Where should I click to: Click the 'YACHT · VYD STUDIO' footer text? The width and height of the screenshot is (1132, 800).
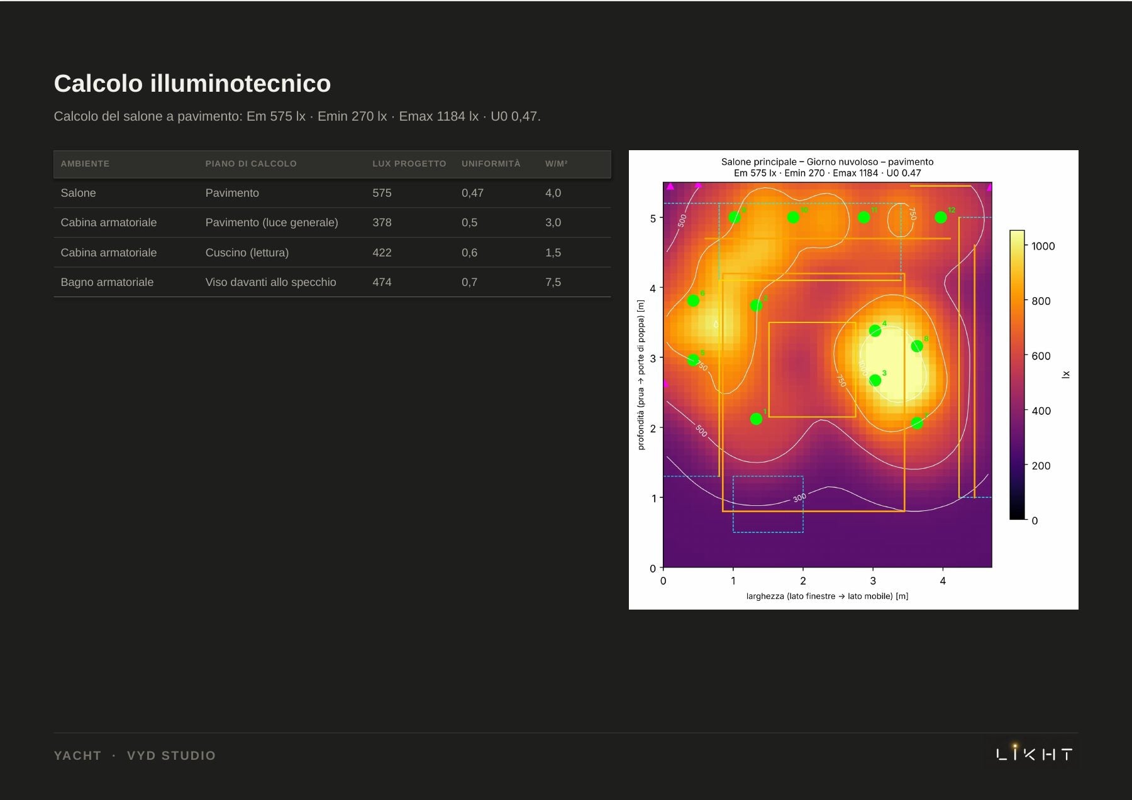tap(135, 755)
